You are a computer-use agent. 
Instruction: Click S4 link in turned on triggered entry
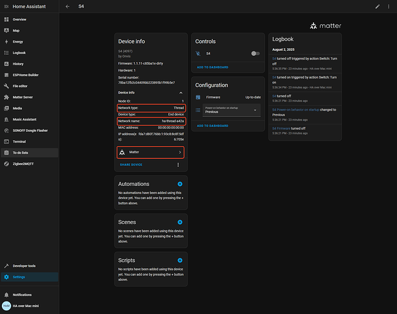(274, 77)
